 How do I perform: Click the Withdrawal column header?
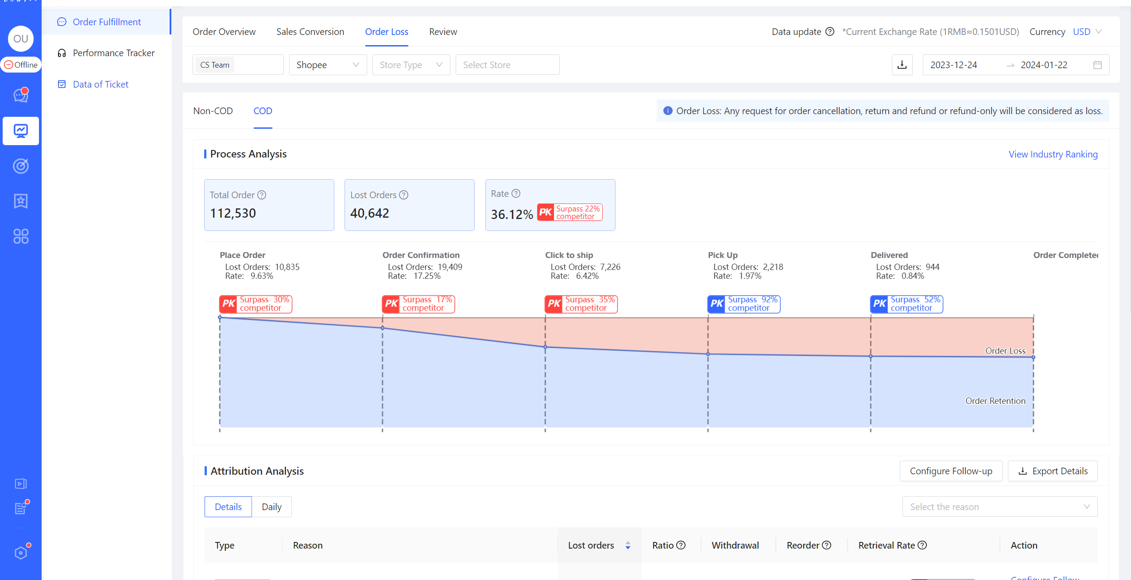click(x=735, y=545)
